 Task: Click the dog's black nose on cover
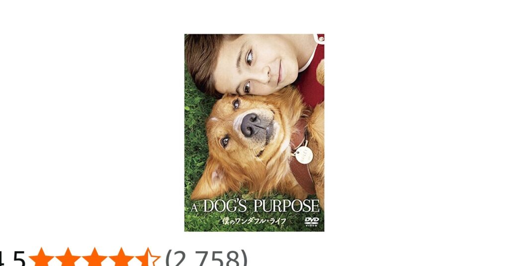(x=252, y=125)
